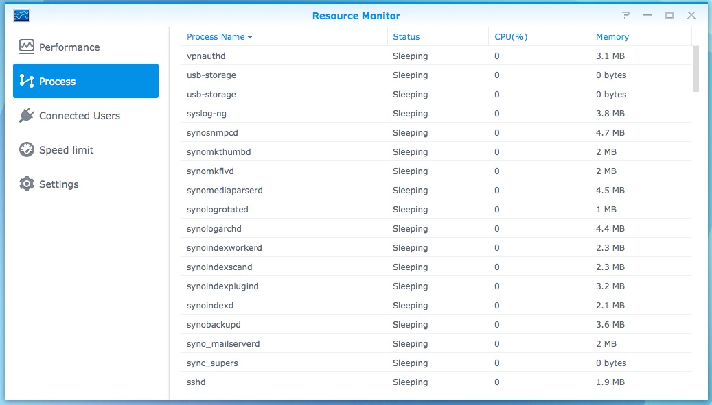The image size is (712, 405).
Task: Close the Resource Monitor window
Action: 691,15
